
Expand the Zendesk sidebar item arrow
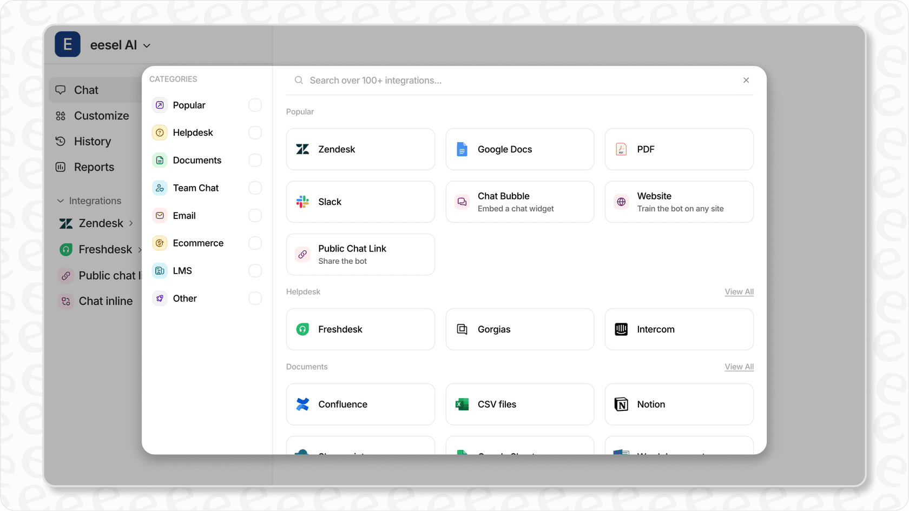(131, 223)
